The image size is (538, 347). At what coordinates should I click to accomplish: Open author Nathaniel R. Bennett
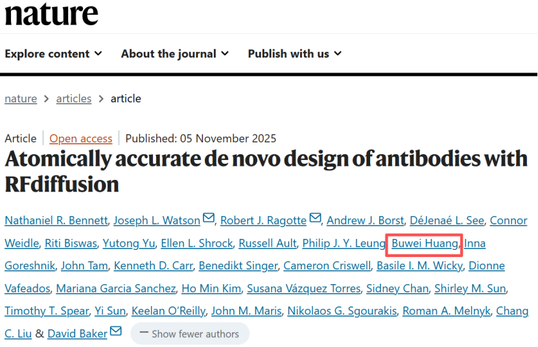[56, 221]
